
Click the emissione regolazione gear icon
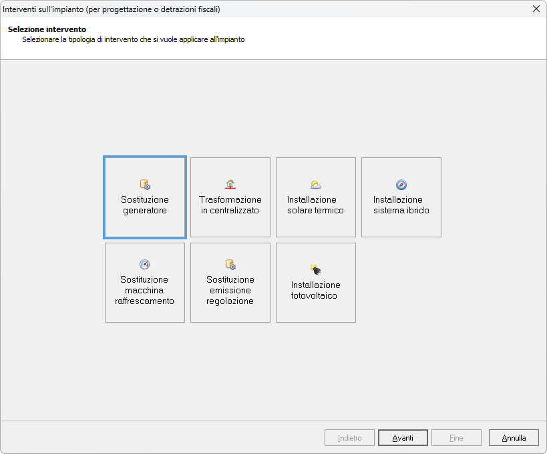point(230,265)
